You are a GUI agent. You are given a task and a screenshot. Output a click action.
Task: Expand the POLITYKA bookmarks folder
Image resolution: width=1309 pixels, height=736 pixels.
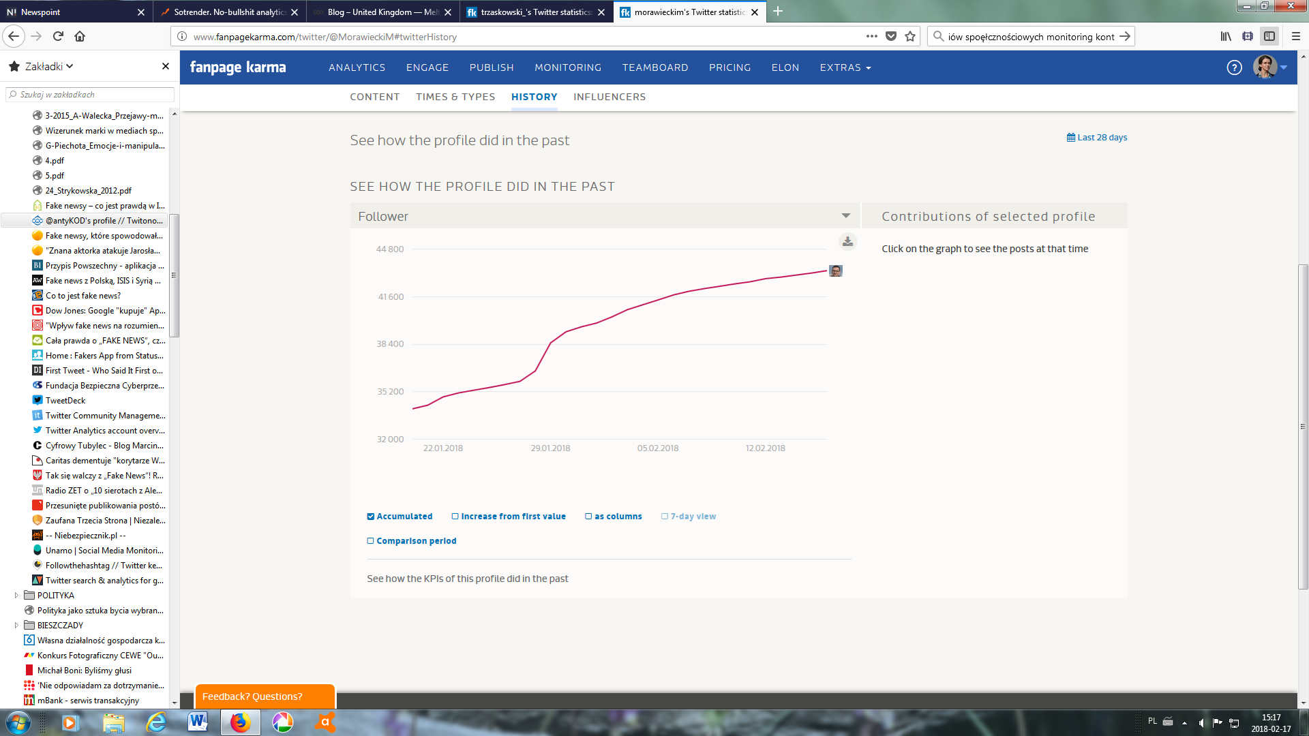[x=16, y=596]
